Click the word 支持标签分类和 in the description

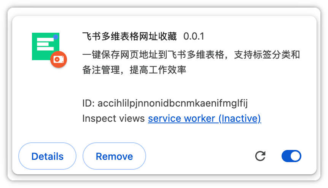267,54
